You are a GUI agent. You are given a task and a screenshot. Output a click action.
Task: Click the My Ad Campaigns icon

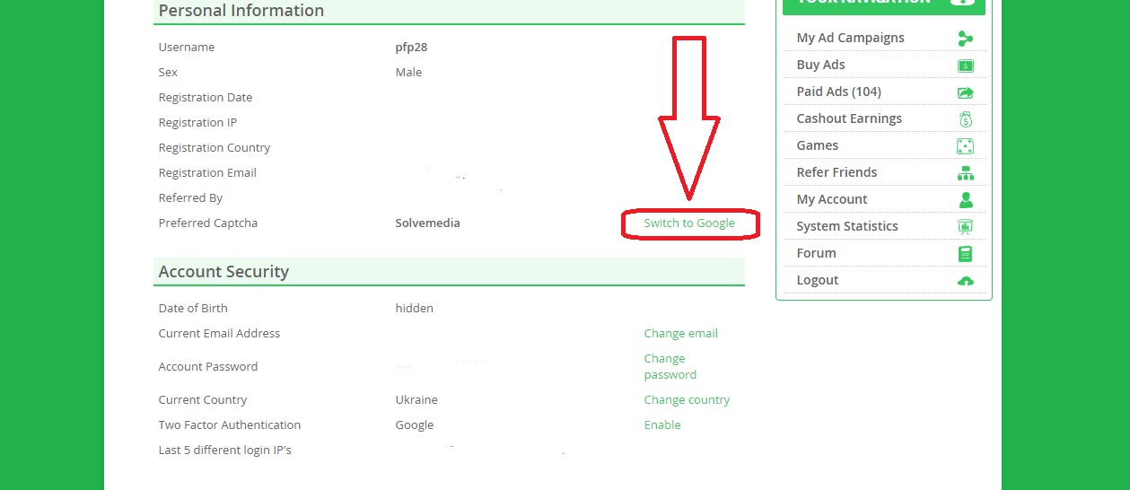(x=965, y=38)
